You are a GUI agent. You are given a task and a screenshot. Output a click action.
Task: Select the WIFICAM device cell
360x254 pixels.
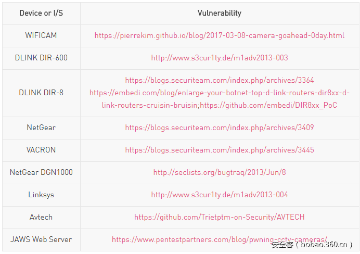[x=41, y=36]
